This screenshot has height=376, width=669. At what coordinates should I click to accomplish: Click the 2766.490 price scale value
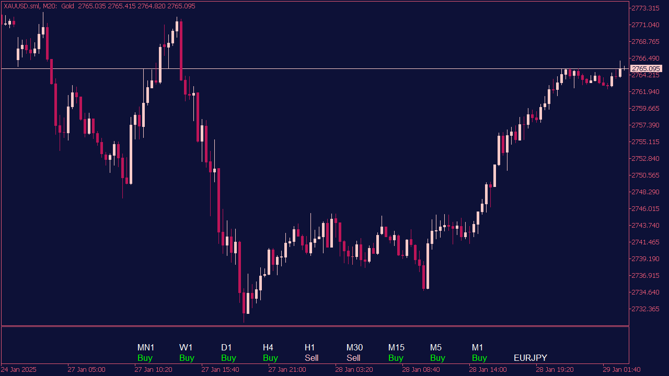pos(645,58)
